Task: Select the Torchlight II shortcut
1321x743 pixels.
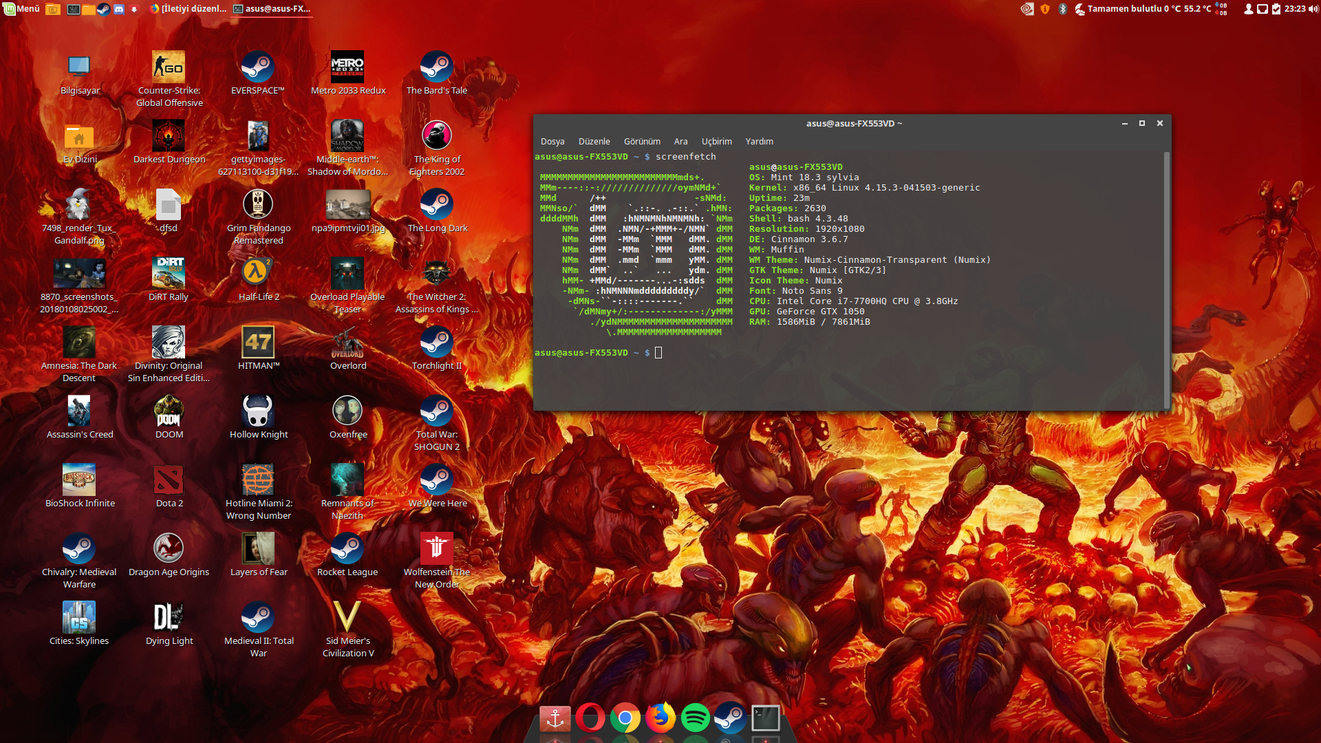Action: pos(437,349)
